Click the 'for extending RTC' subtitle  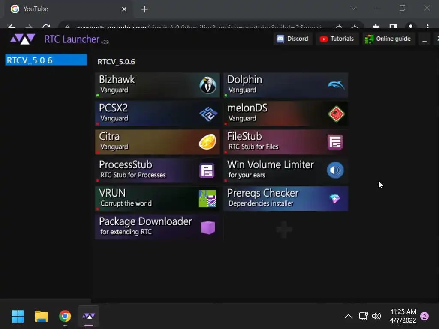click(126, 232)
